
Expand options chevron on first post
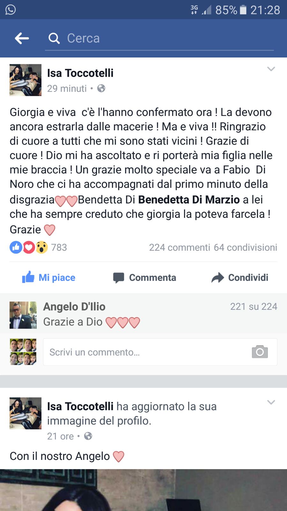tap(271, 69)
